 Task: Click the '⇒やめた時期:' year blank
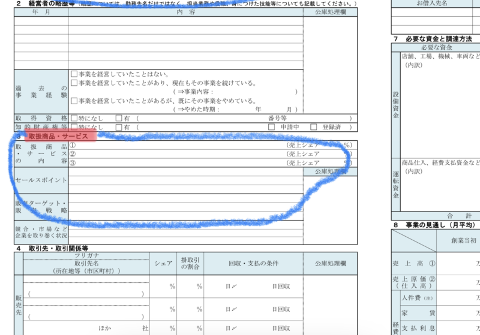click(237, 110)
